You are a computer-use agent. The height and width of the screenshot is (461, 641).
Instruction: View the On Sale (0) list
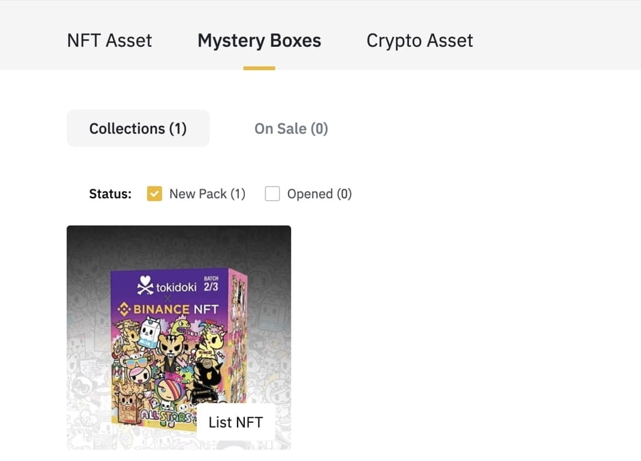coord(291,129)
